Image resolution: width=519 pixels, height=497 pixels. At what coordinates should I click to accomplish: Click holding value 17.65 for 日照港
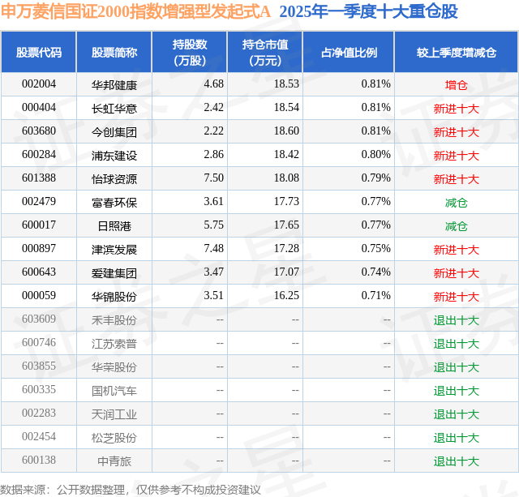click(x=286, y=225)
